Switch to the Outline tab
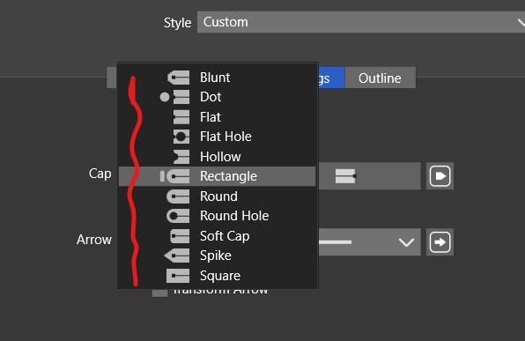The image size is (525, 341). [x=381, y=78]
